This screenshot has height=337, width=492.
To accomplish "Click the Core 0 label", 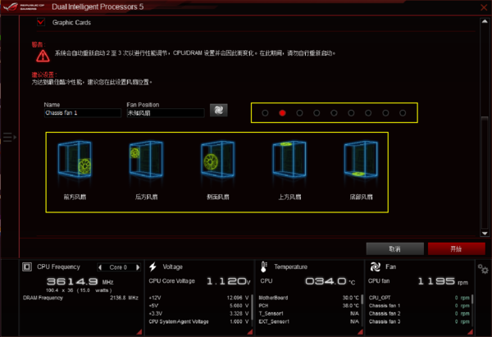I will (x=118, y=267).
